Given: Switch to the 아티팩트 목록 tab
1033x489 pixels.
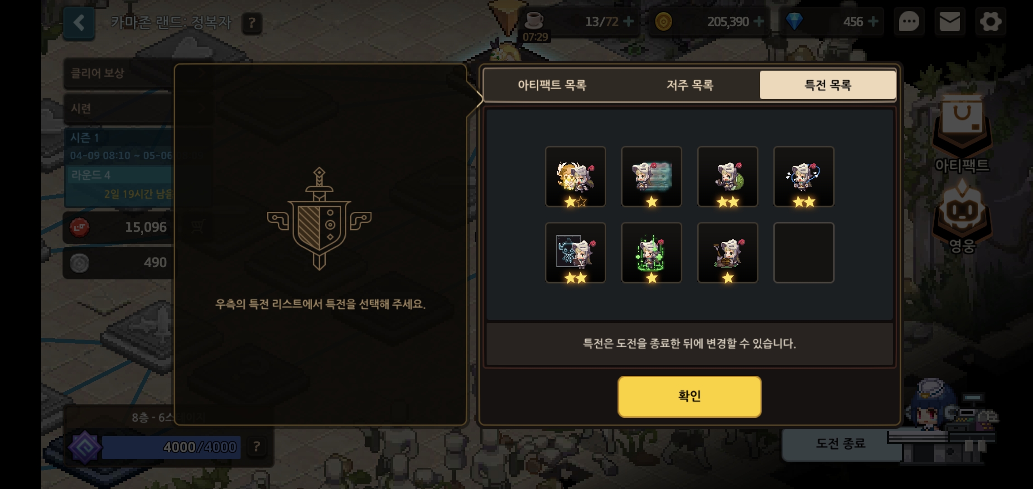Looking at the screenshot, I should (x=552, y=85).
